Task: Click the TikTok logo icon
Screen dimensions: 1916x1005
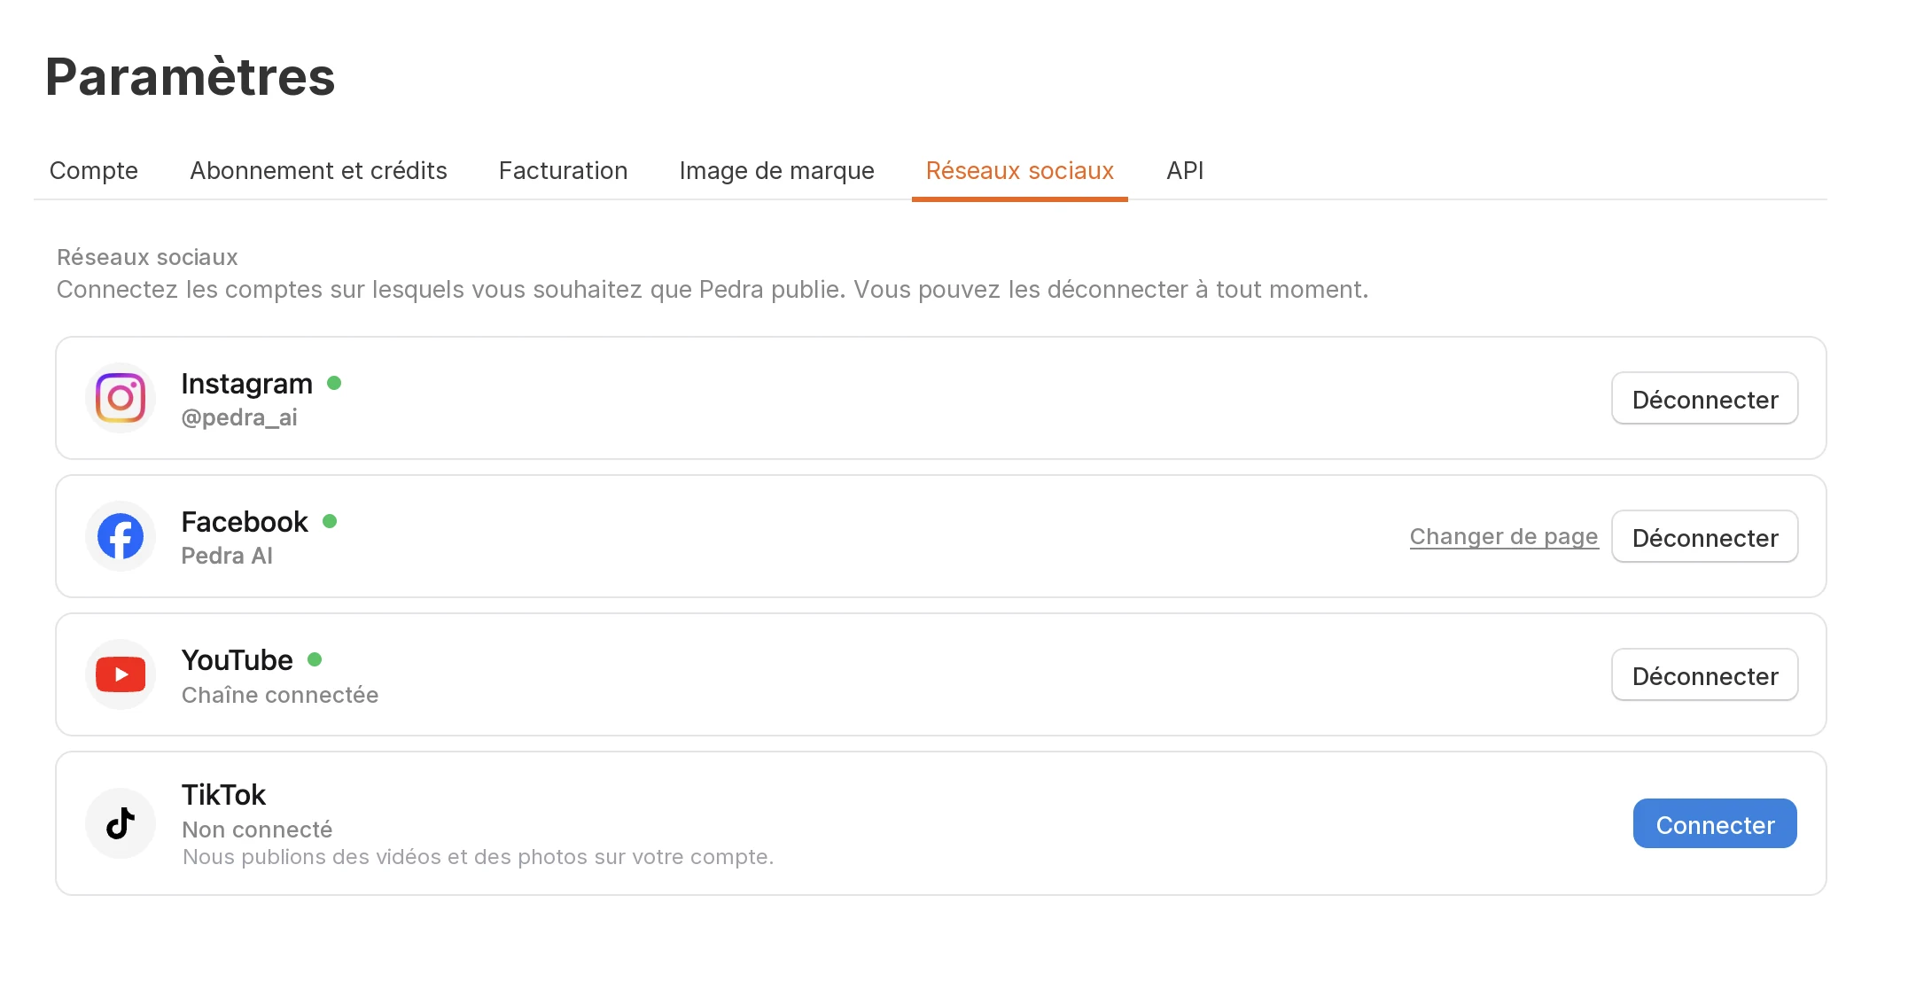Action: 121,823
